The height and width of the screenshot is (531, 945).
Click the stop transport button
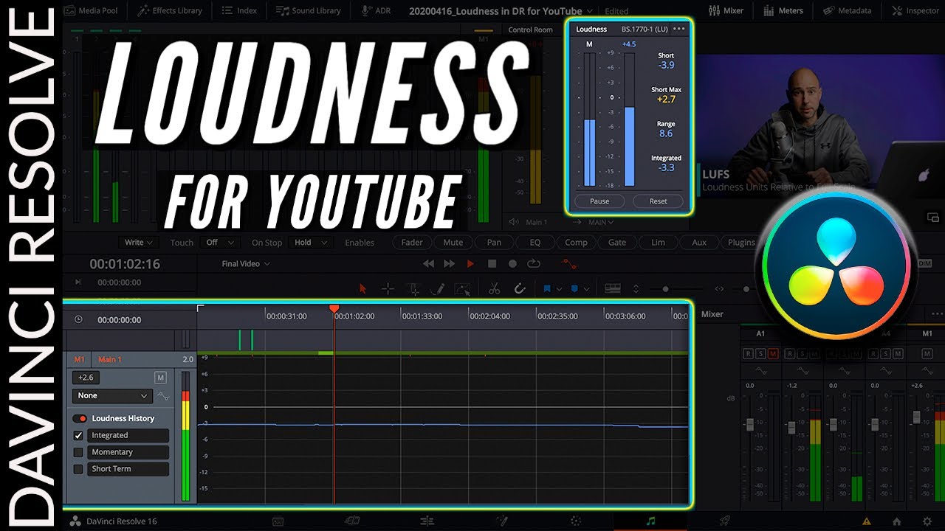[492, 263]
